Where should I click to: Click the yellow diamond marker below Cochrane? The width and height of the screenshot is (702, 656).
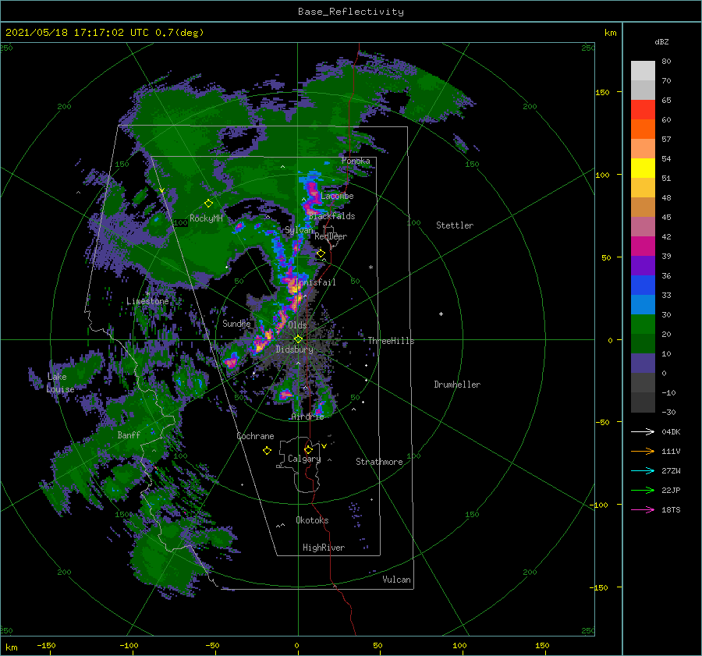pyautogui.click(x=267, y=451)
